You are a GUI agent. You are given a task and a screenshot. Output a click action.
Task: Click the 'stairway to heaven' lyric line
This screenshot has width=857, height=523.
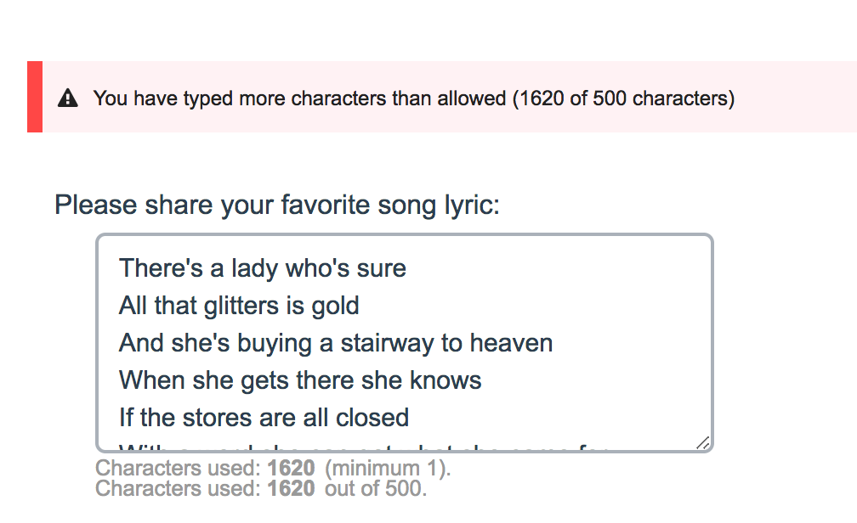(336, 343)
